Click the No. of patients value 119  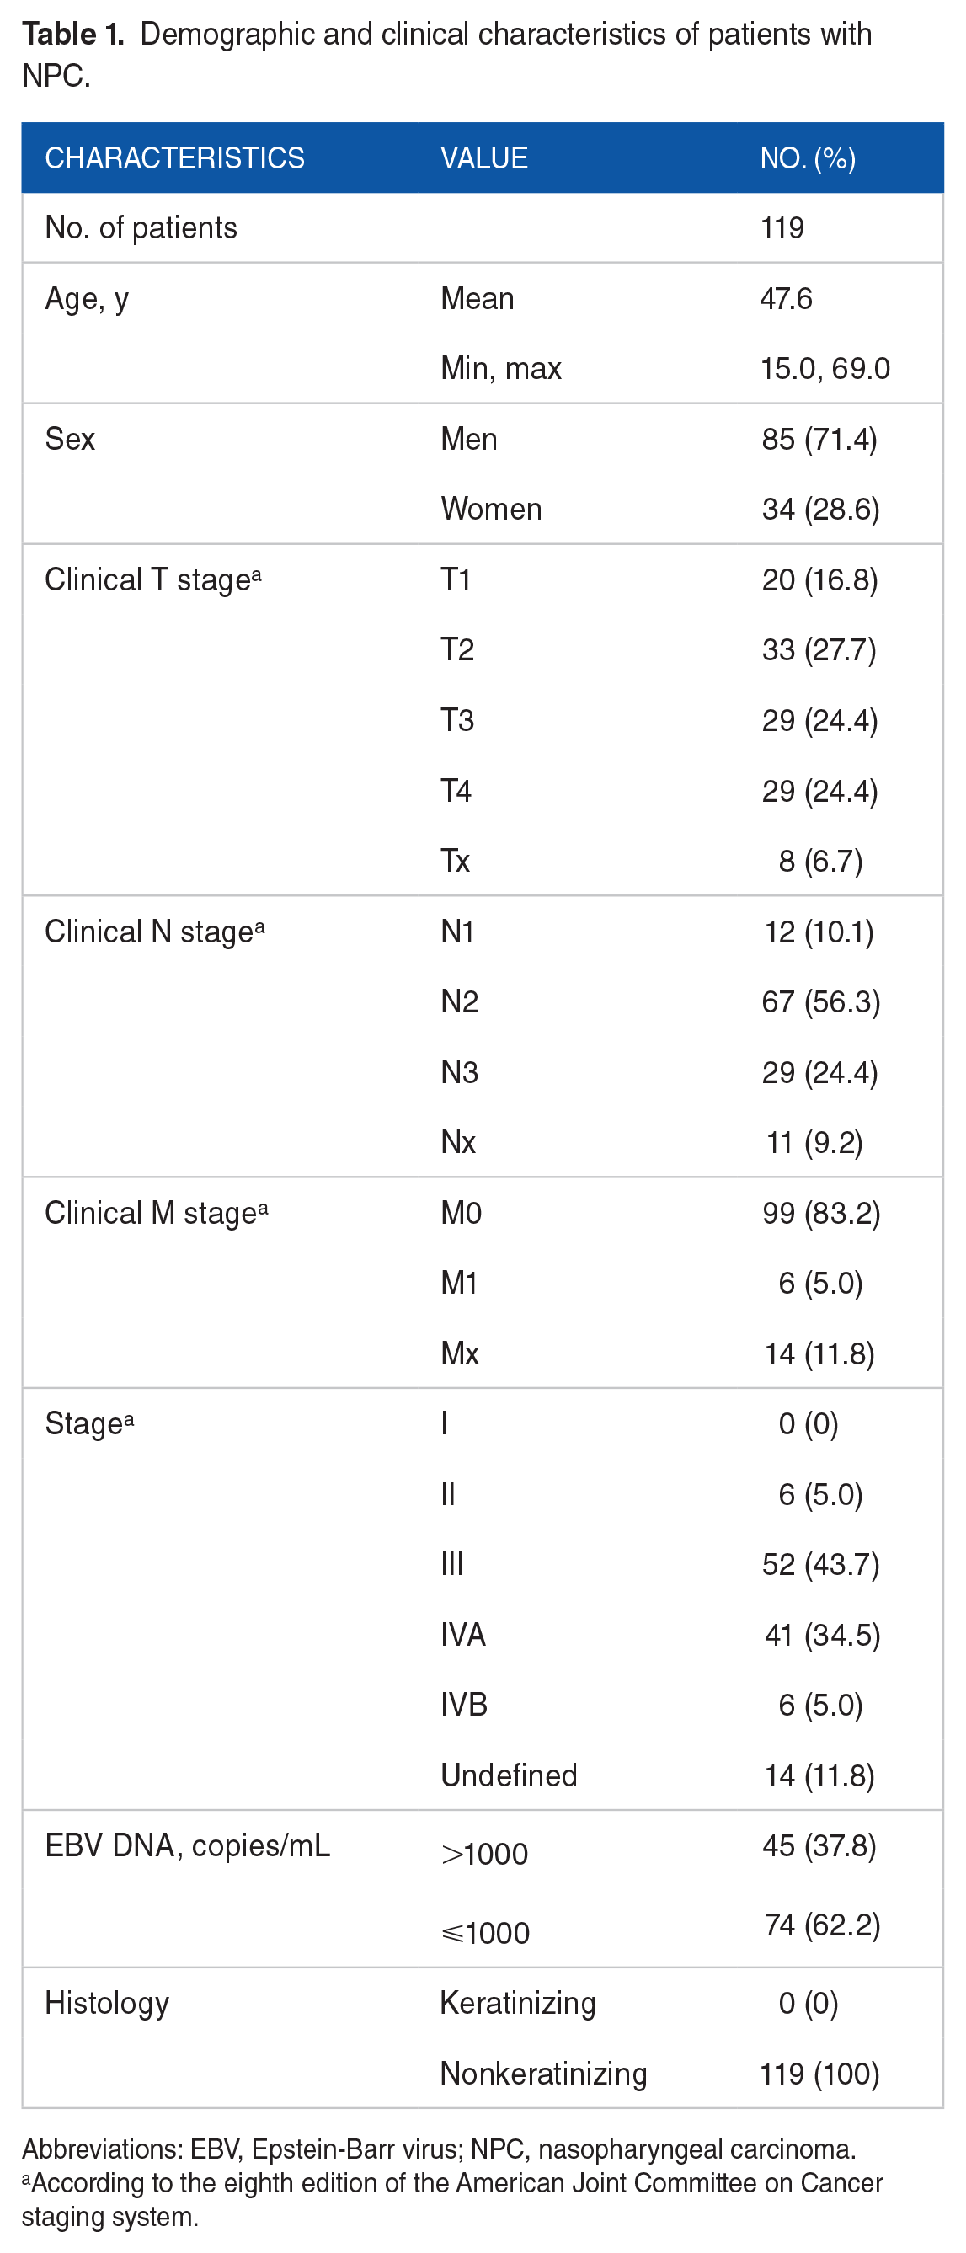[x=782, y=228]
